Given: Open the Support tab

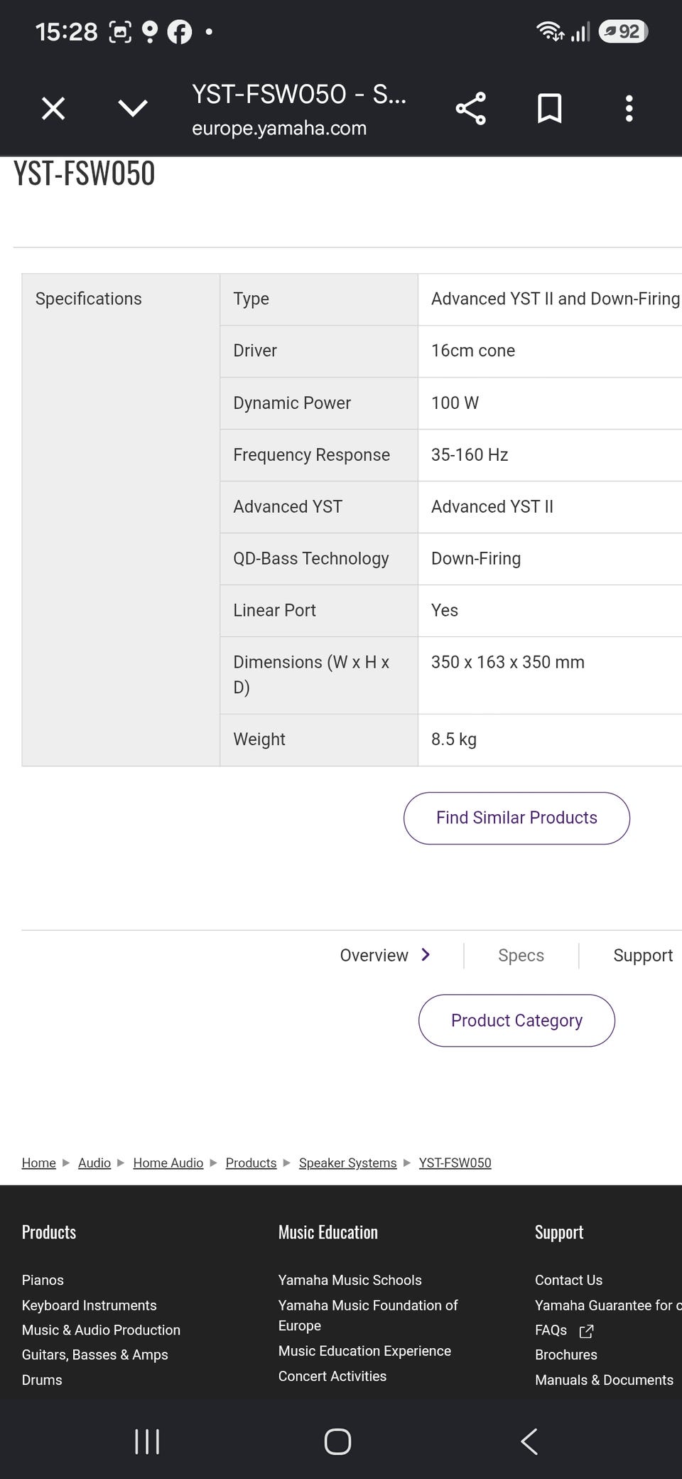Looking at the screenshot, I should click(x=643, y=955).
